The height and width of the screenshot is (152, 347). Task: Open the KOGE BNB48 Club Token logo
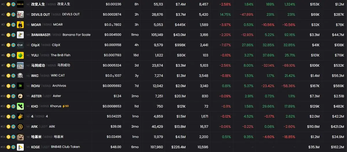tap(20, 147)
